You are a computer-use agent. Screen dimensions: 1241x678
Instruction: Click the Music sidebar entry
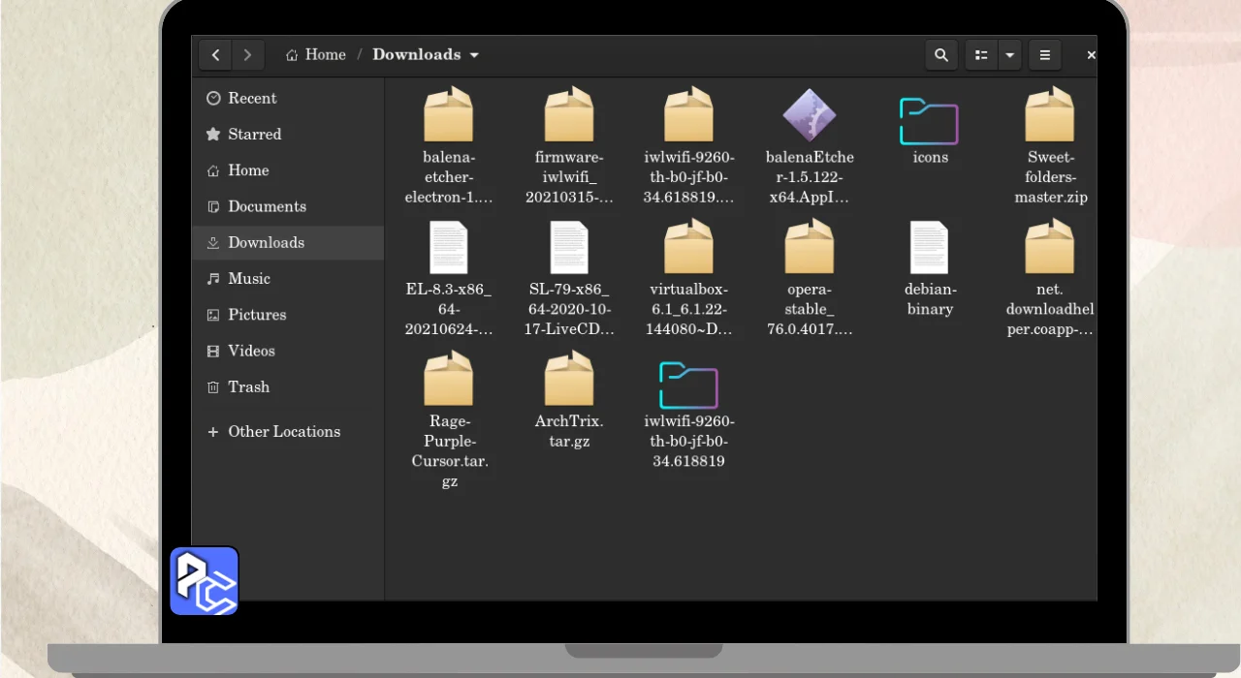pos(248,279)
